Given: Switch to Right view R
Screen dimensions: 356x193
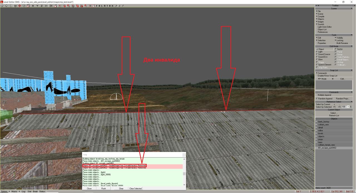Looking at the screenshot, I should pyautogui.click(x=105, y=6).
